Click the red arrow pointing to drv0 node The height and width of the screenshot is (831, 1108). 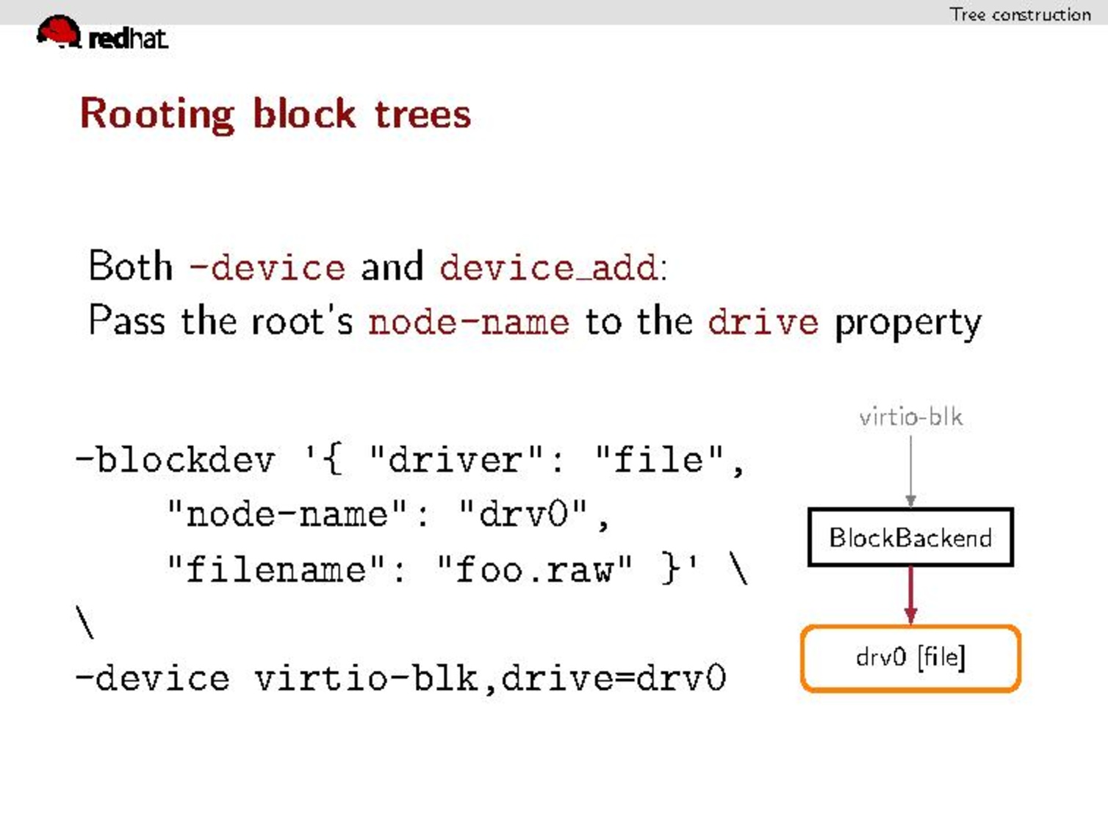910,595
